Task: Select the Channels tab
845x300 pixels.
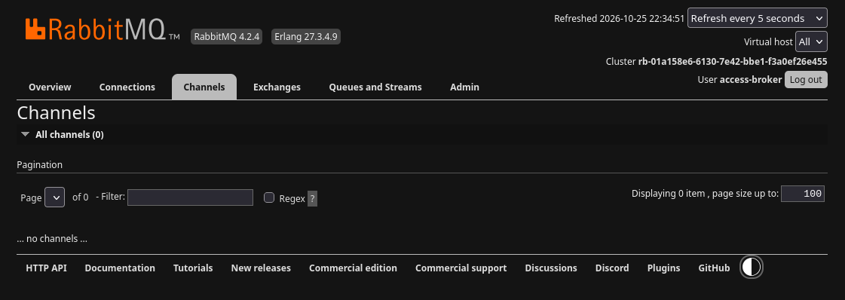Action: tap(204, 87)
